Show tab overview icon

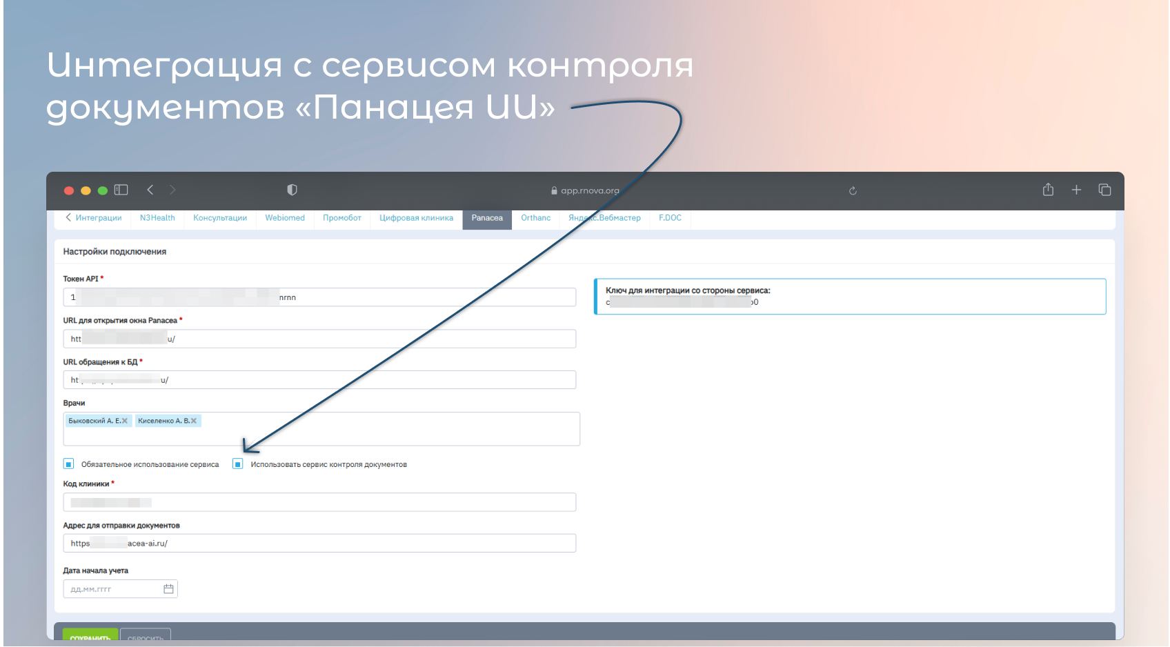point(1104,190)
